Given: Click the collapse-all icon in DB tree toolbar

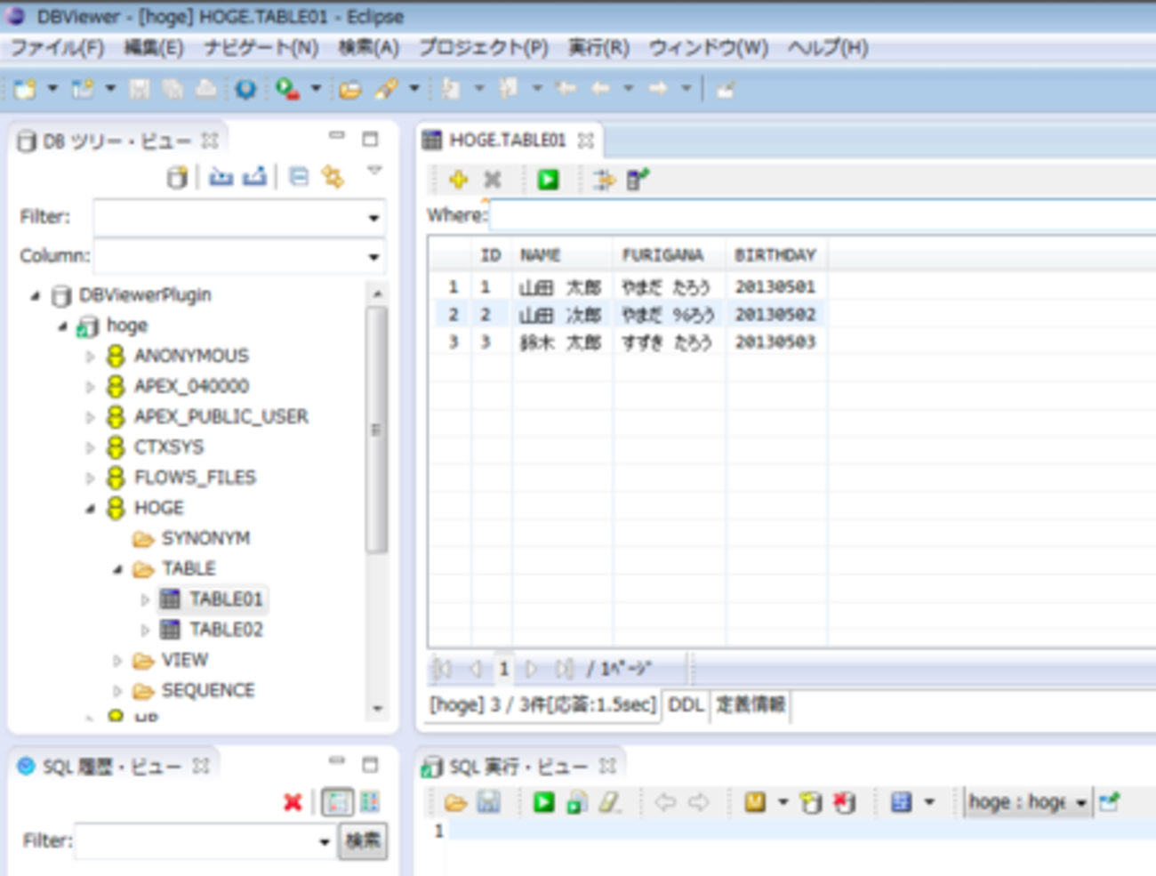Looking at the screenshot, I should click(x=299, y=177).
